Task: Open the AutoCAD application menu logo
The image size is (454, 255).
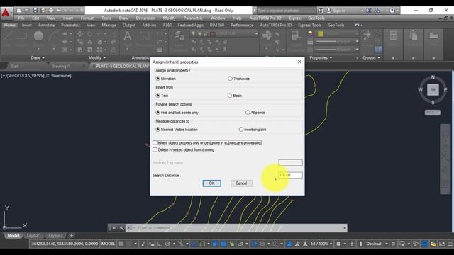Action: click(6, 13)
